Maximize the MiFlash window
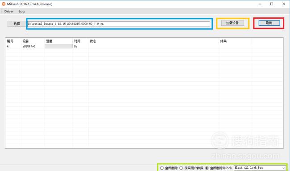The height and width of the screenshot is (171, 290). coord(272,4)
